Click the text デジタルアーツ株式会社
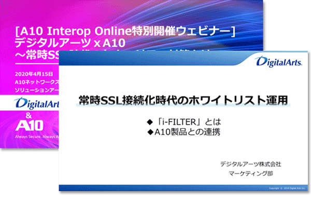The width and height of the screenshot is (311, 216). click(251, 164)
